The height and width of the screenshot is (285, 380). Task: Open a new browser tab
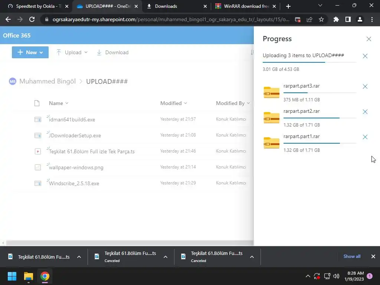[x=288, y=6]
